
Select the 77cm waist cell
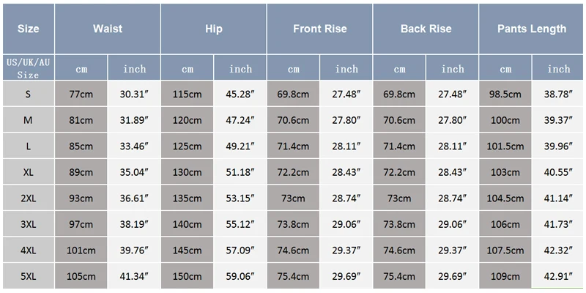(x=81, y=94)
